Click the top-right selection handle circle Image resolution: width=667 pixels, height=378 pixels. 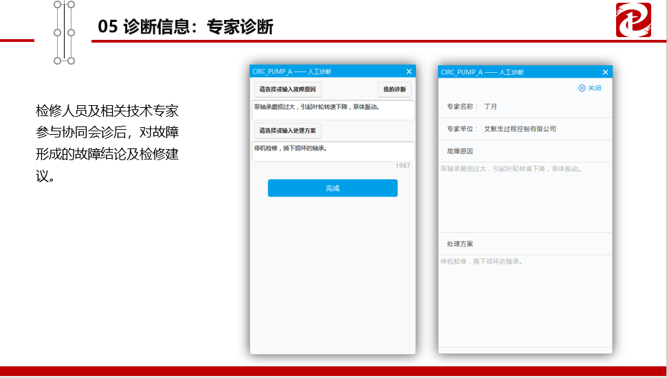tap(71, 5)
